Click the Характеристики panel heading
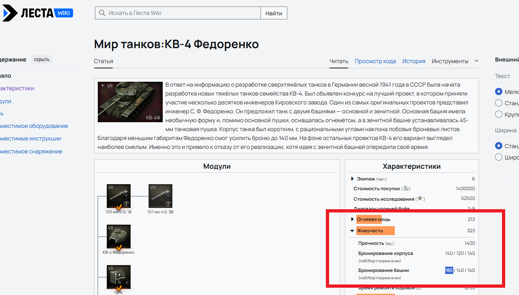 pos(412,166)
